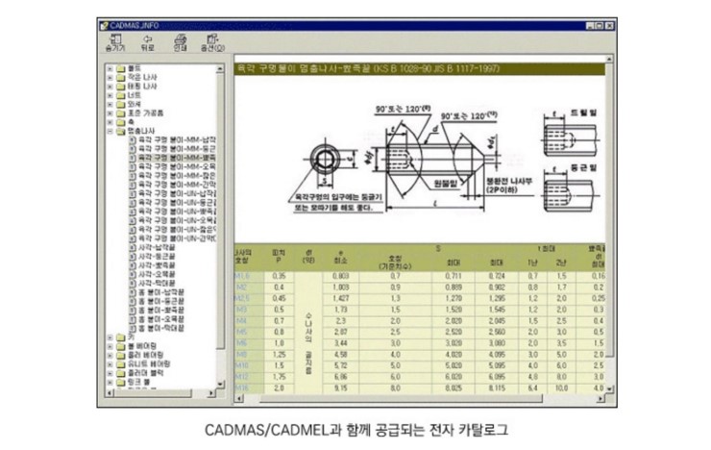Expand the 플러머 블럭 folder

[x=110, y=373]
